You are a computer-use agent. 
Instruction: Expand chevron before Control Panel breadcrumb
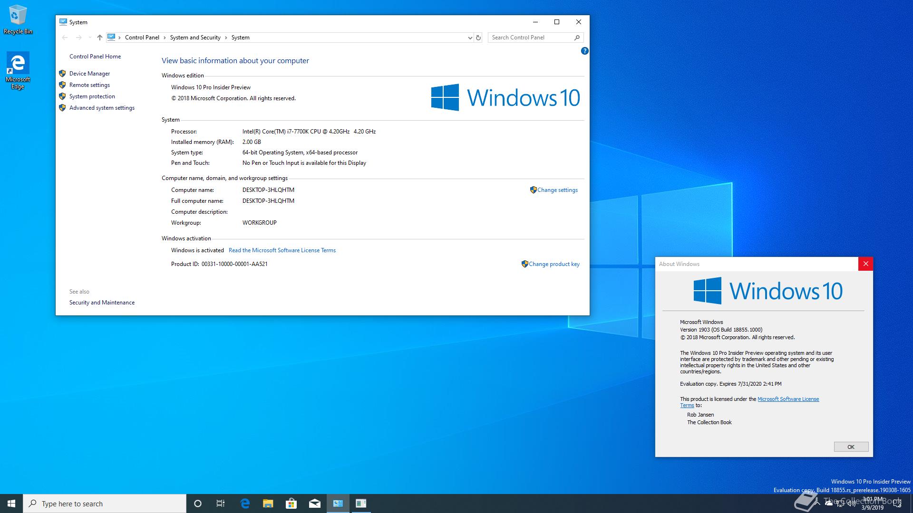(120, 38)
